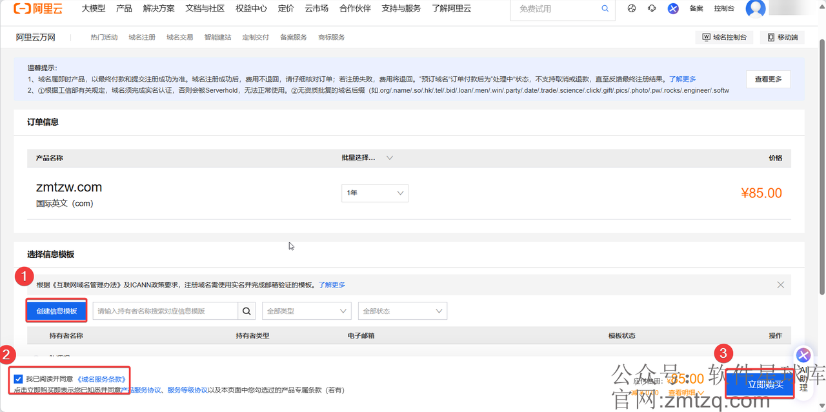This screenshot has height=412, width=826.
Task: Click 移动端 button
Action: click(x=782, y=37)
